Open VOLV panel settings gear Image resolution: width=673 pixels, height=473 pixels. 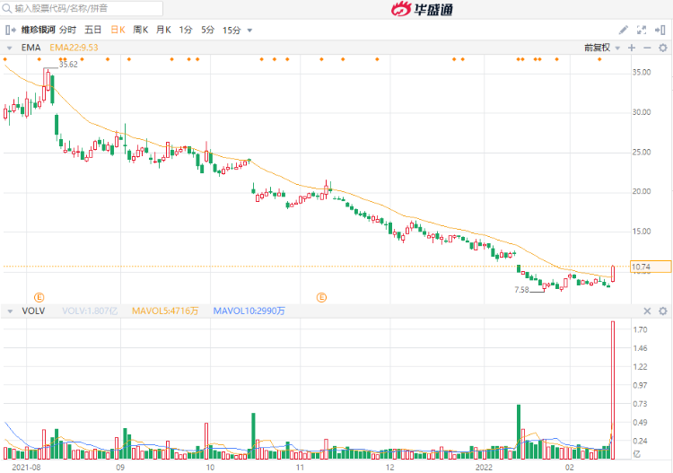[663, 311]
